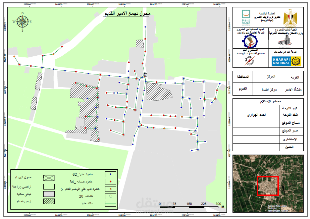310x219 pixels.
Task: Open the satellite imagery inset map
Action: tap(268, 184)
